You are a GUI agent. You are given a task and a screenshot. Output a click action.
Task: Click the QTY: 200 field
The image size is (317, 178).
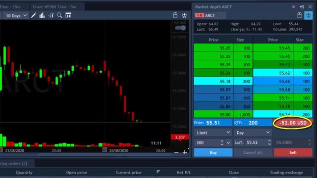point(253,123)
